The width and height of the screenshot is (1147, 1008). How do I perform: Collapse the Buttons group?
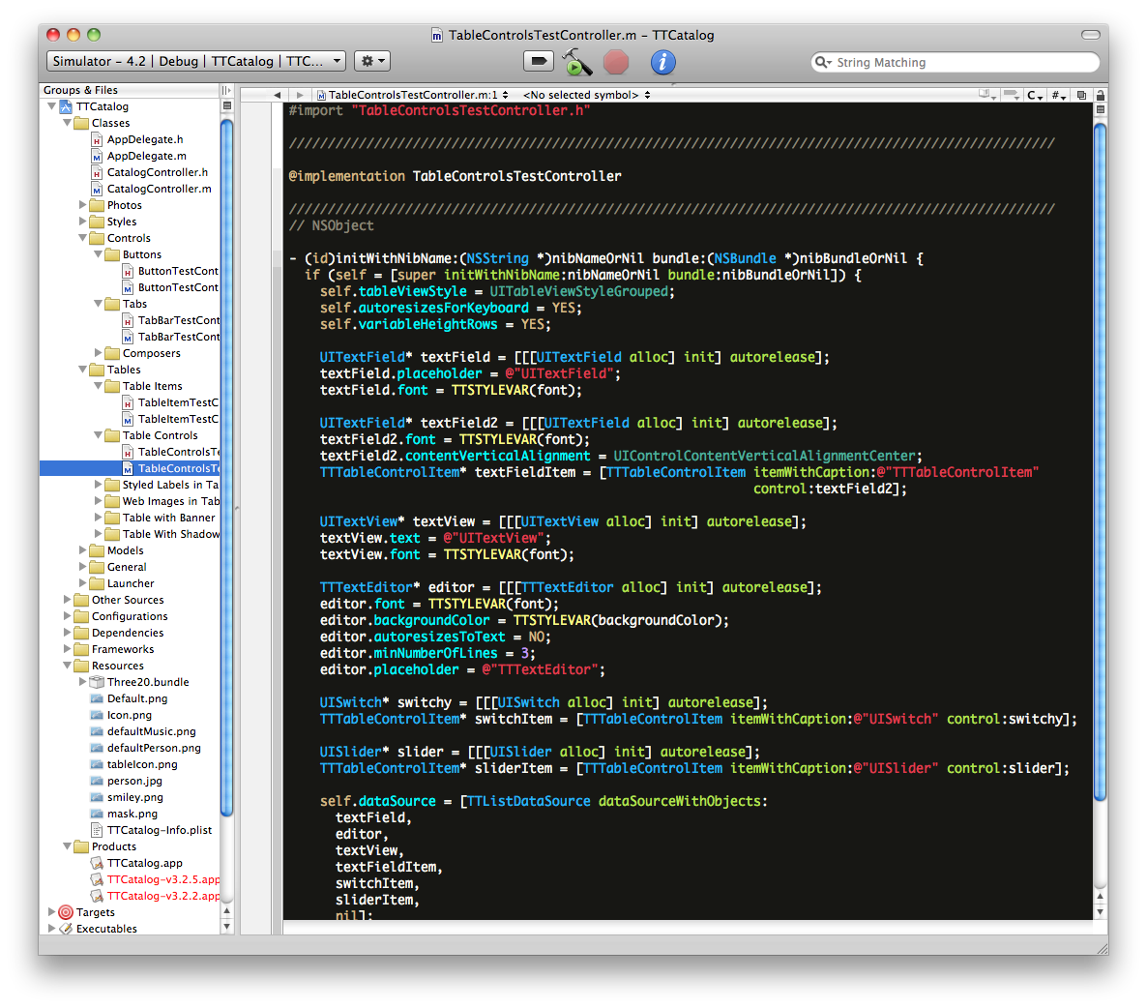[x=98, y=254]
